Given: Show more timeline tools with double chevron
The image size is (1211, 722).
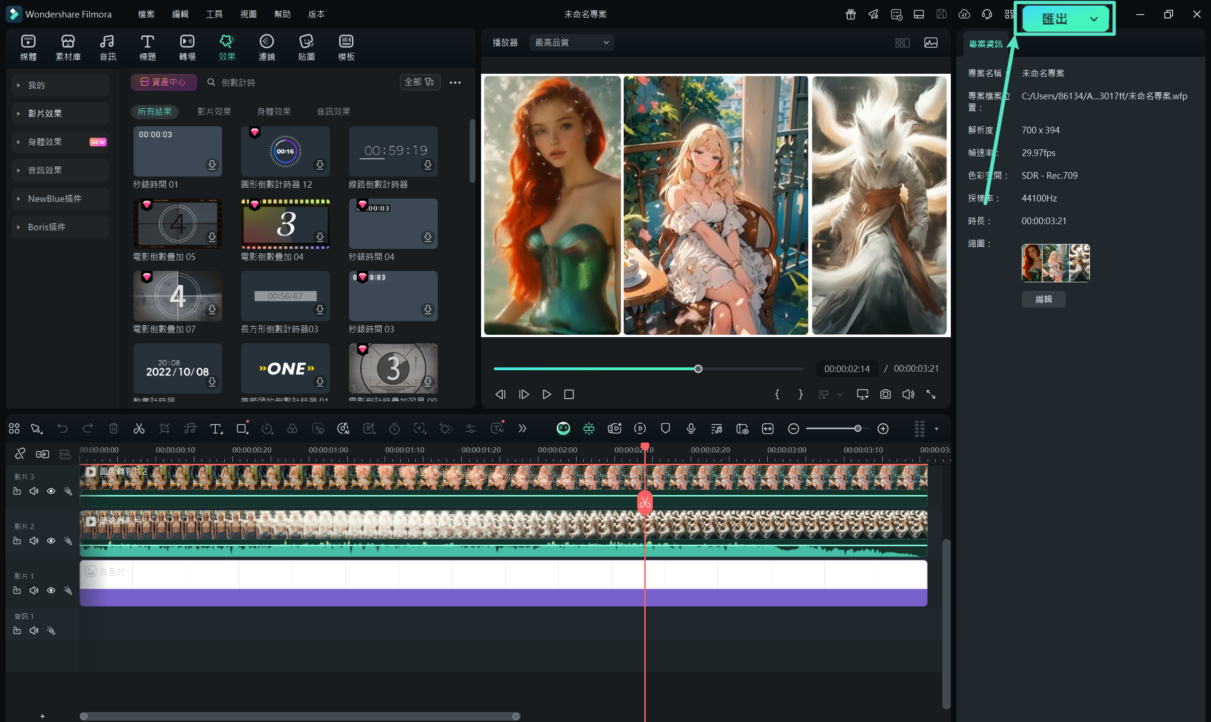Looking at the screenshot, I should click(x=522, y=429).
